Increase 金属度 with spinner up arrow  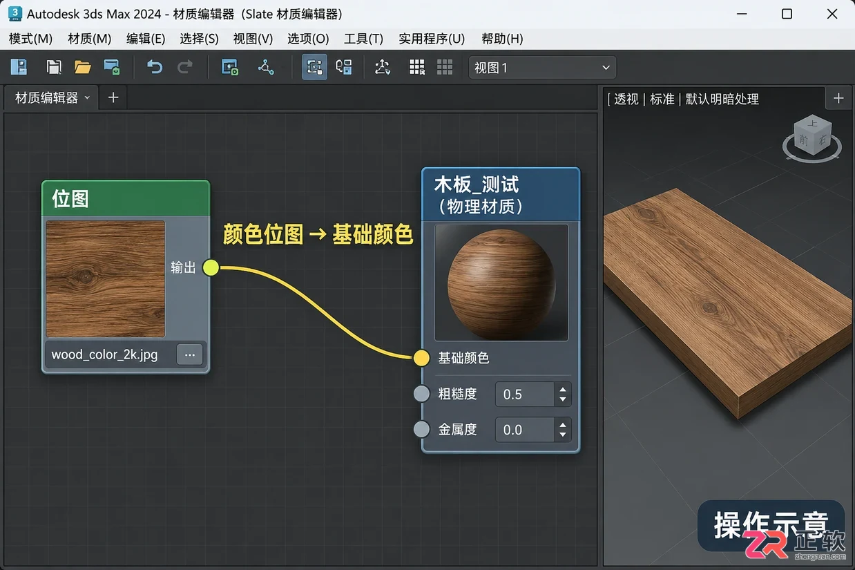coord(563,425)
